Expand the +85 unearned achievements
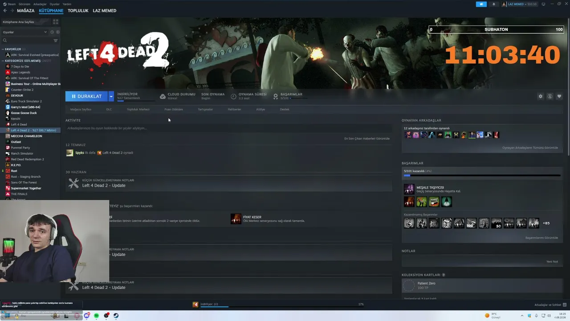The height and width of the screenshot is (321, 570). tap(546, 223)
